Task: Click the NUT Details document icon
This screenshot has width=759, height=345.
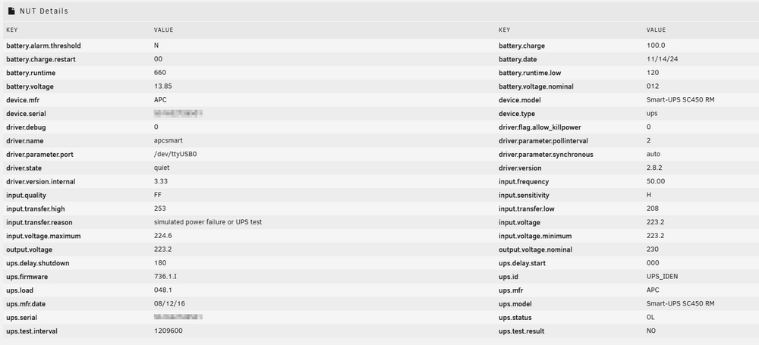Action: point(11,11)
